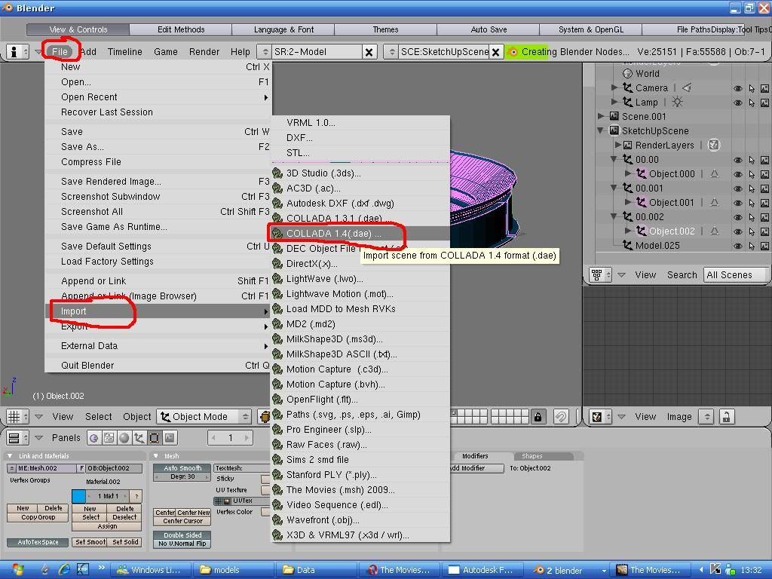Open the Object Mode dropdown
The height and width of the screenshot is (579, 772).
click(x=204, y=416)
